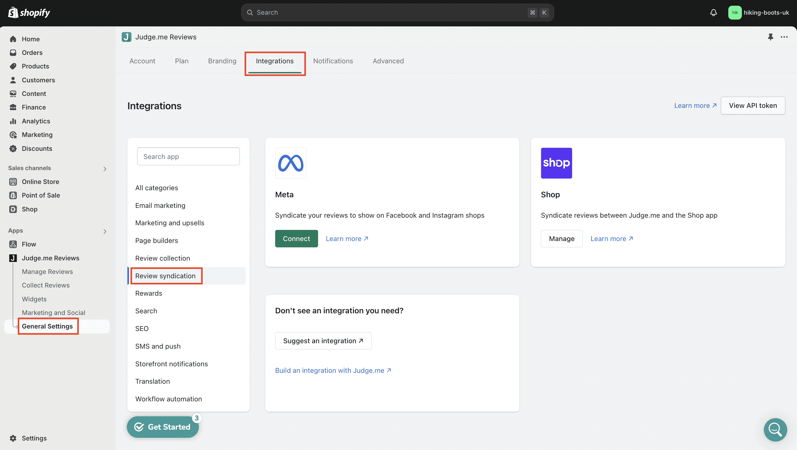Image resolution: width=797 pixels, height=450 pixels.
Task: Click the ellipsis menu icon top right
Action: tap(784, 37)
